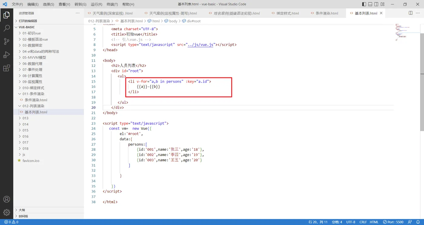424x225 pixels.
Task: Open the 编辑(E) menu
Action: (33, 4)
